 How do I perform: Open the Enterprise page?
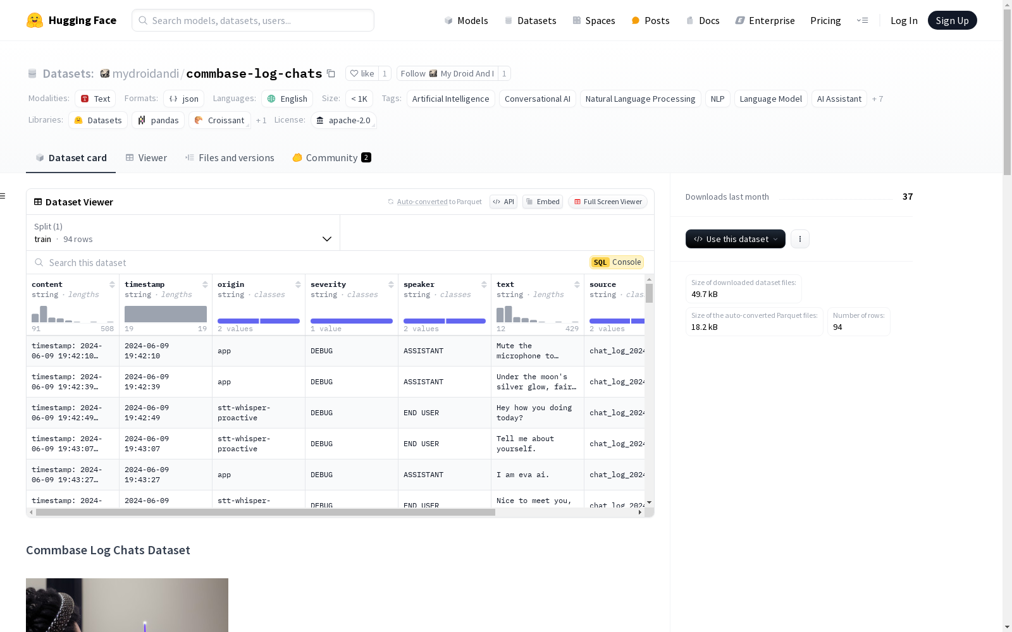click(x=765, y=20)
